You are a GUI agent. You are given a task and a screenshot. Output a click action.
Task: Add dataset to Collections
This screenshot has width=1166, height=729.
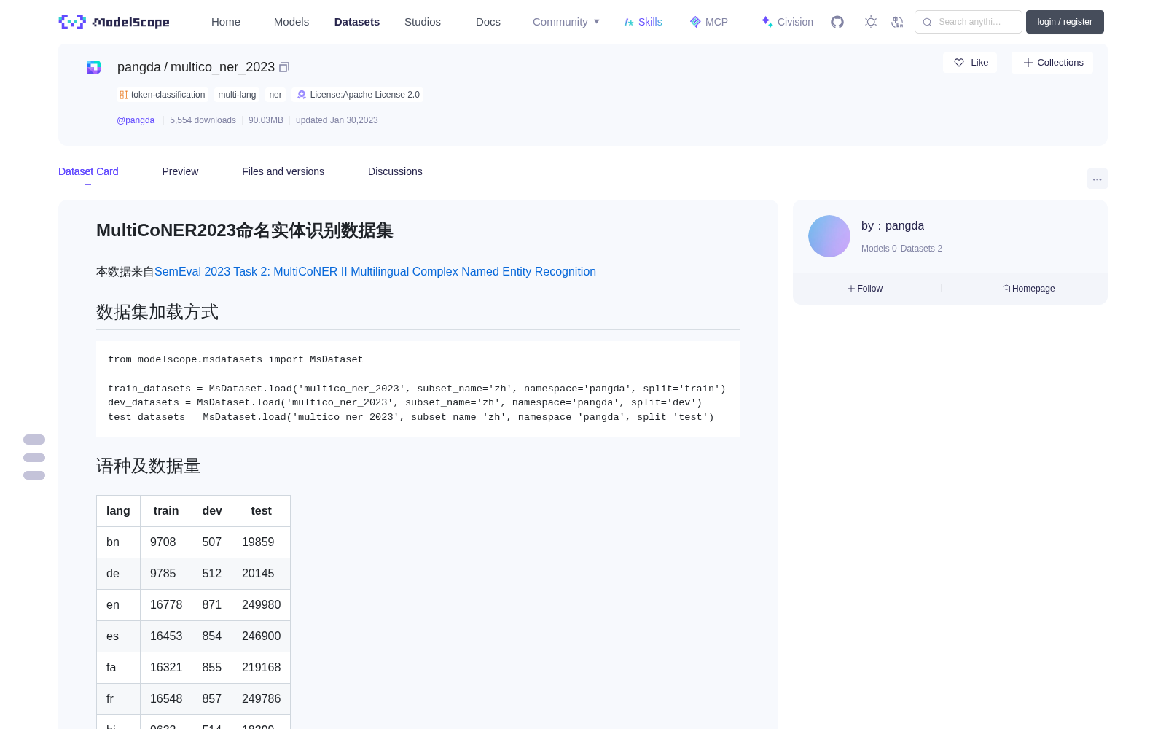pyautogui.click(x=1052, y=63)
